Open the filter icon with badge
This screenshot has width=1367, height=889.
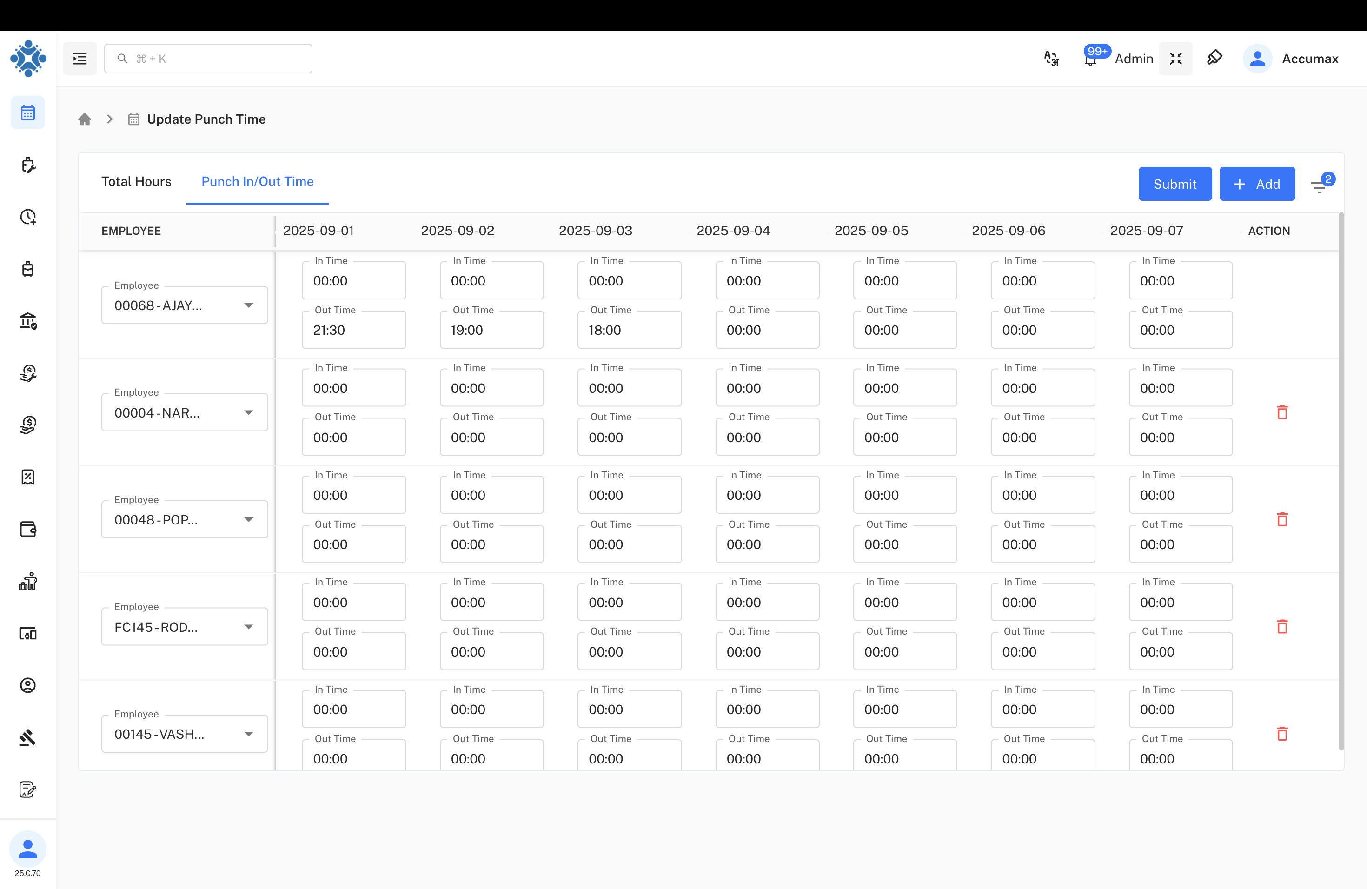click(x=1319, y=186)
